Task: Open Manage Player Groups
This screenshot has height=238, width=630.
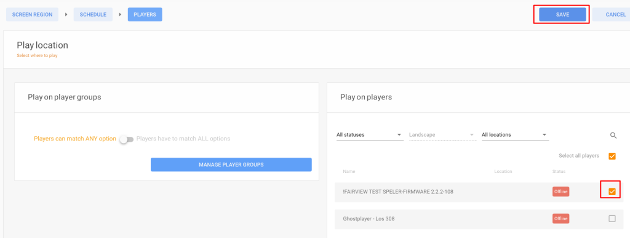Action: [x=231, y=164]
